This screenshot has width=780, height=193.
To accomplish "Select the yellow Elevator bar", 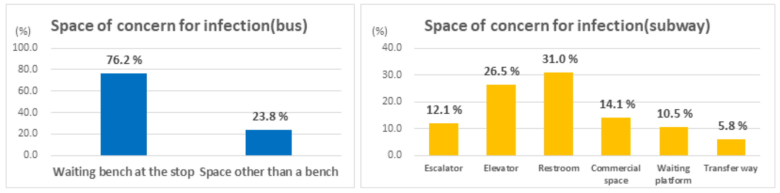I will [501, 120].
